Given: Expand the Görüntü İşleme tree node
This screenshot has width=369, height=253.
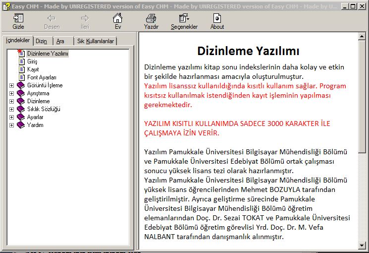Looking at the screenshot, I should click(11, 85).
